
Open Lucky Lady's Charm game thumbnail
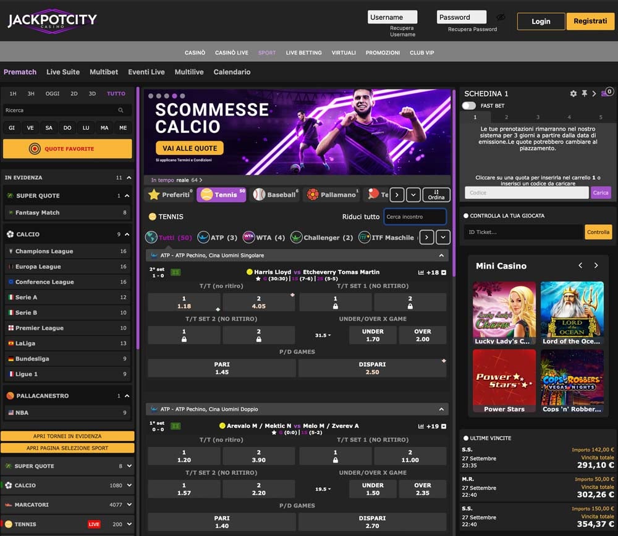504,313
